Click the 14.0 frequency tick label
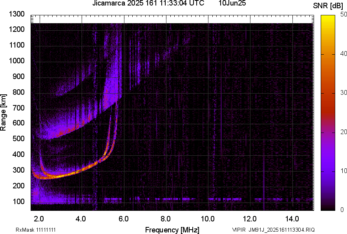The height and width of the screenshot is (234, 347). 292,219
